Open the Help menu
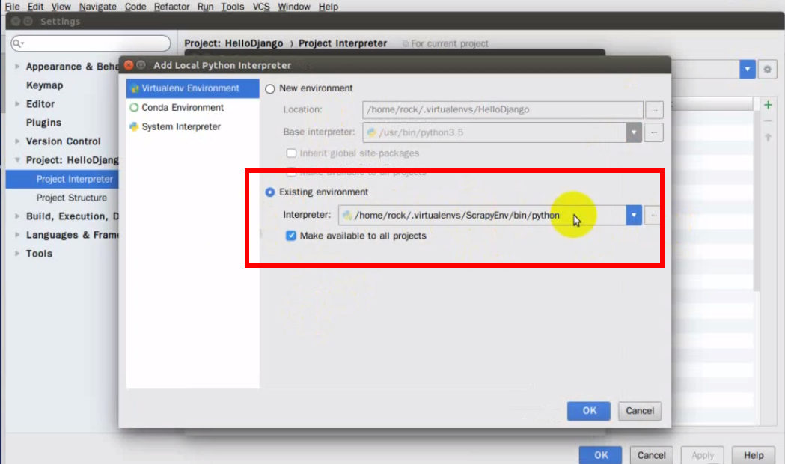The image size is (785, 464). pos(329,7)
